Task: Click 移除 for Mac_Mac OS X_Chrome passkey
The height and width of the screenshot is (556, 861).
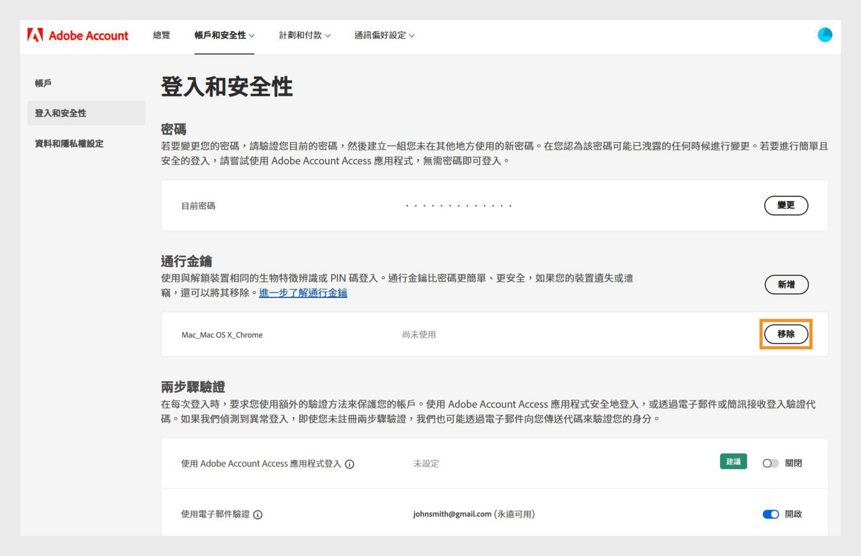Action: (786, 334)
